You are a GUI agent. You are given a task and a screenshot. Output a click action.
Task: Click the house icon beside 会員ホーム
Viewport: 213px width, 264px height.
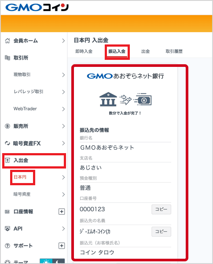click(7, 40)
